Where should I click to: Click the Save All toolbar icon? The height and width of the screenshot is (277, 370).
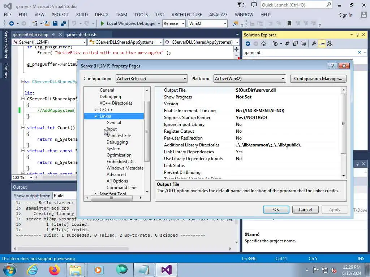pos(63,23)
